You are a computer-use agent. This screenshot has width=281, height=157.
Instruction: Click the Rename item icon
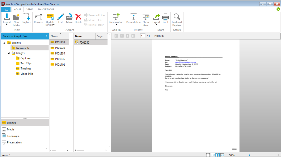39,17
